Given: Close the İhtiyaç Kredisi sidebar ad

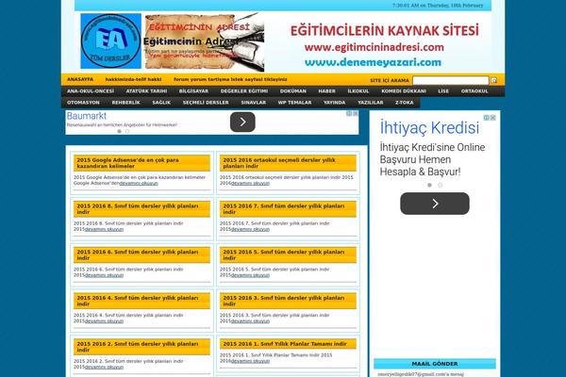Looking at the screenshot, I should pos(492,118).
